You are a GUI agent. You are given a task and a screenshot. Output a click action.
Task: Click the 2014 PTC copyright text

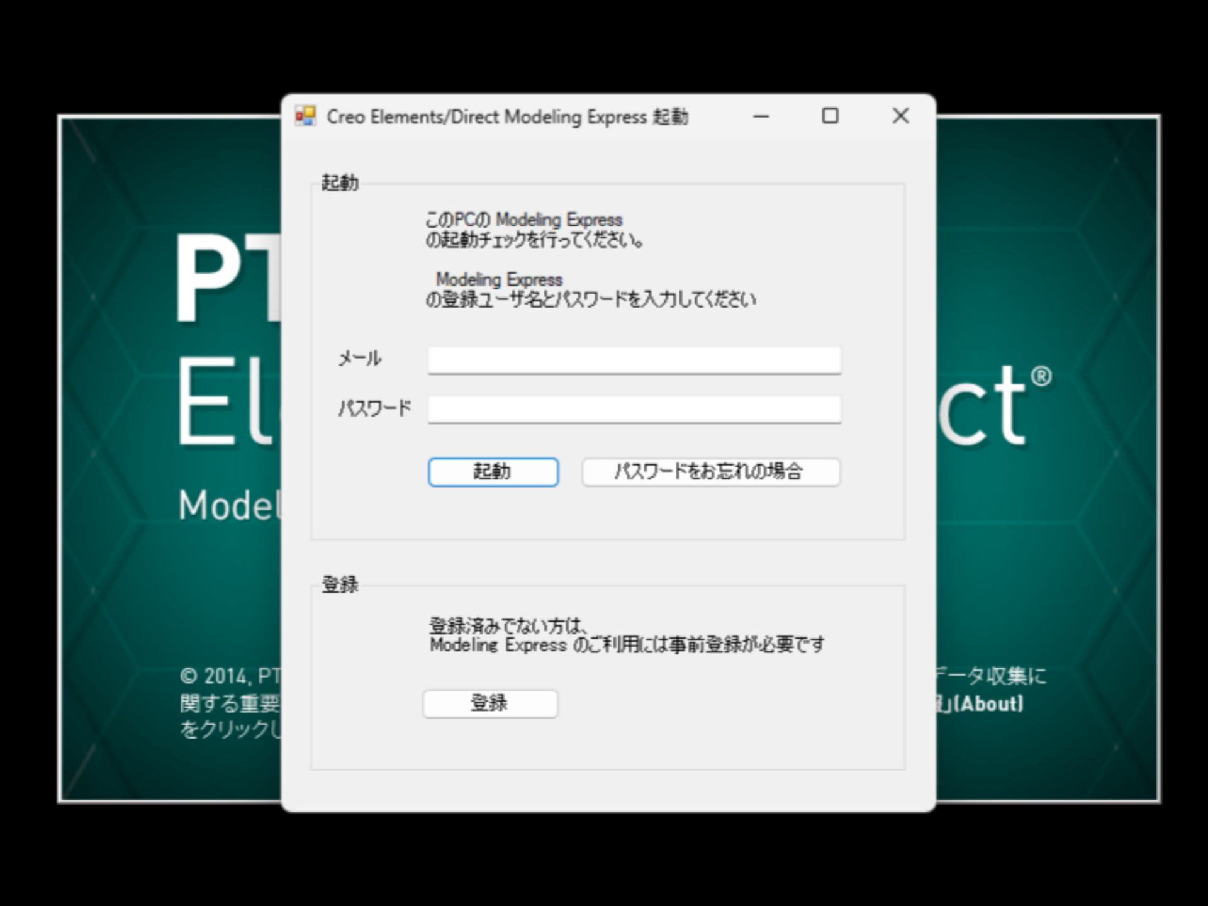[x=230, y=676]
